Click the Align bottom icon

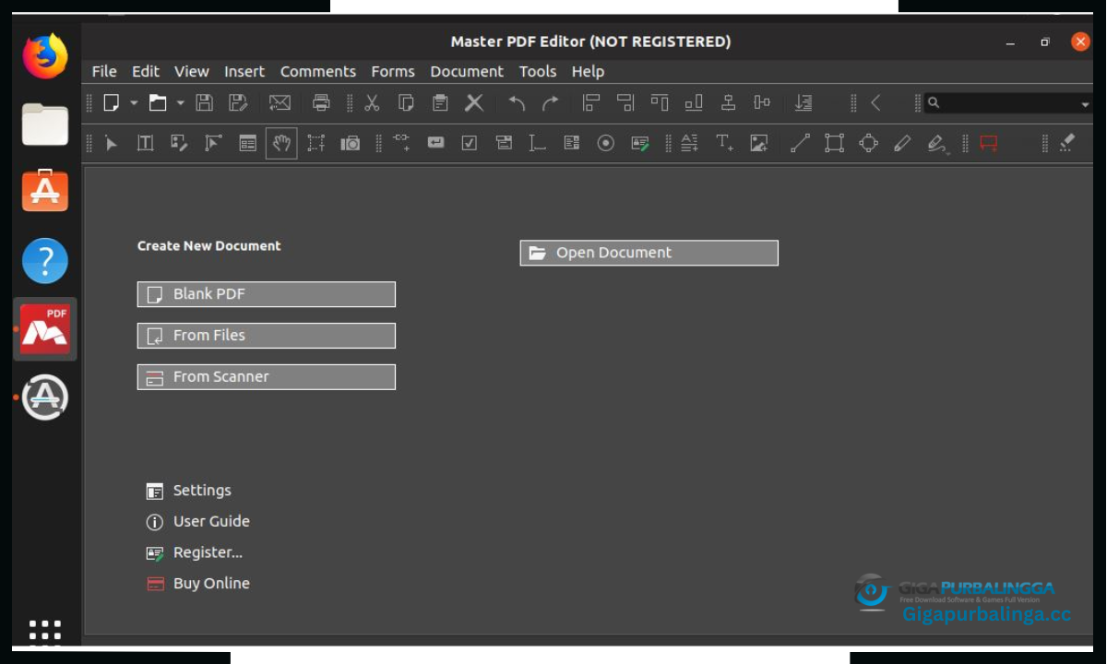(x=694, y=102)
